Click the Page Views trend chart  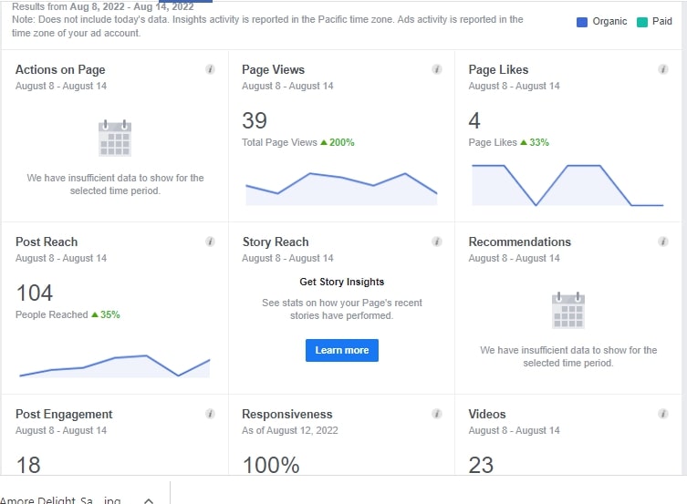(x=341, y=188)
